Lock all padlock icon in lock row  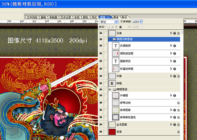[120, 27]
